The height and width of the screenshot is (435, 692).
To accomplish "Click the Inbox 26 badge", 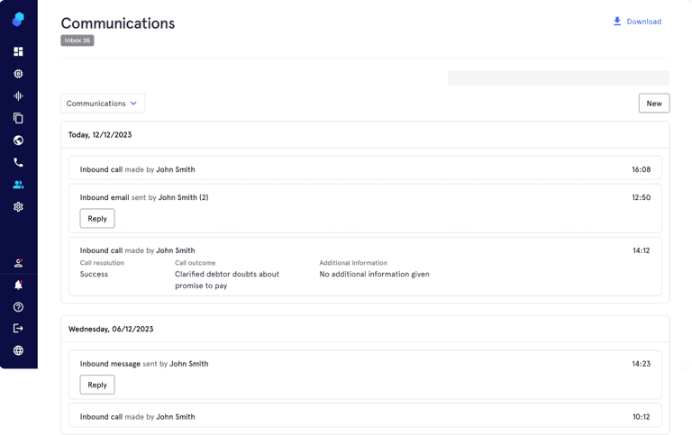I will [x=77, y=41].
